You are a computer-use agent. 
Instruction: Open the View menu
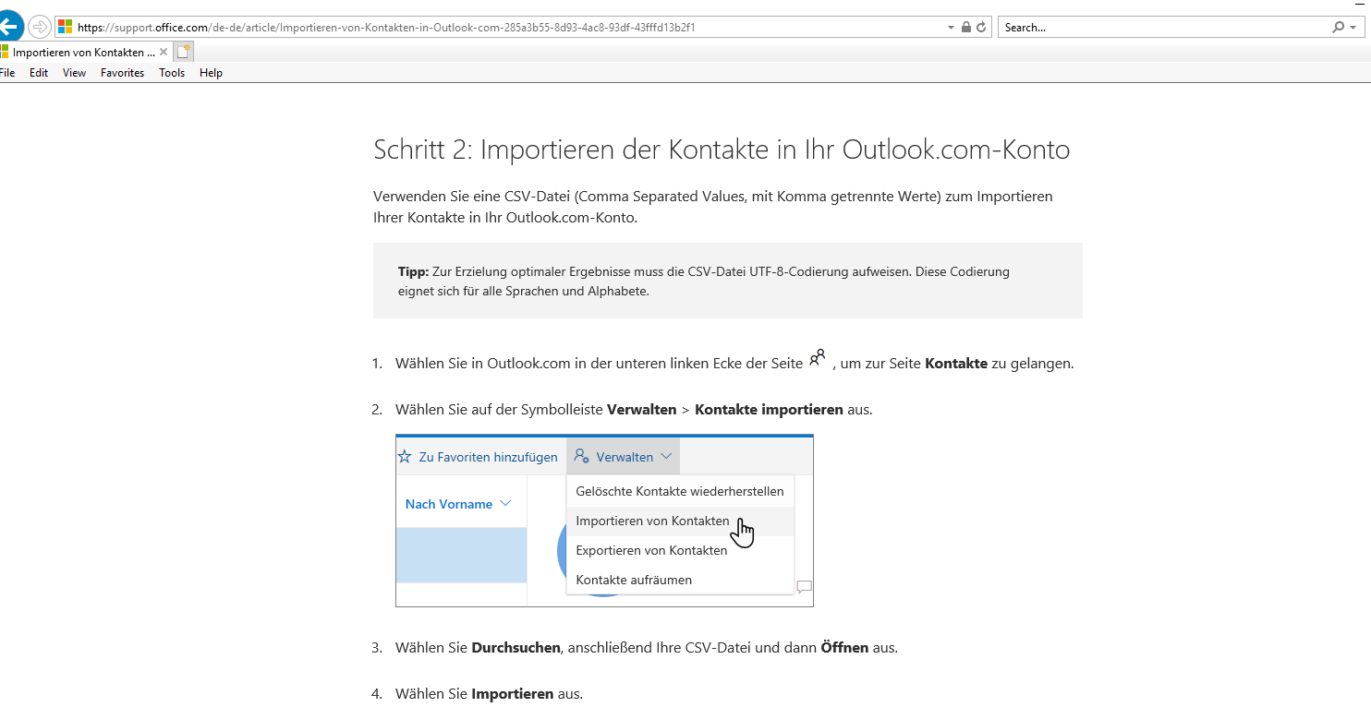click(x=75, y=73)
